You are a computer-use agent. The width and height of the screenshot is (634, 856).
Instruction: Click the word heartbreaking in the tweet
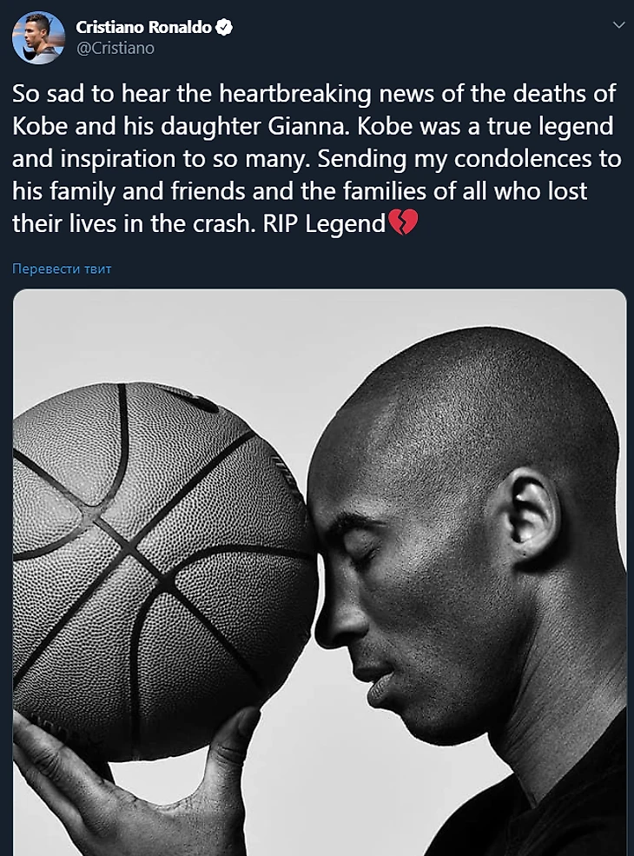pyautogui.click(x=294, y=94)
